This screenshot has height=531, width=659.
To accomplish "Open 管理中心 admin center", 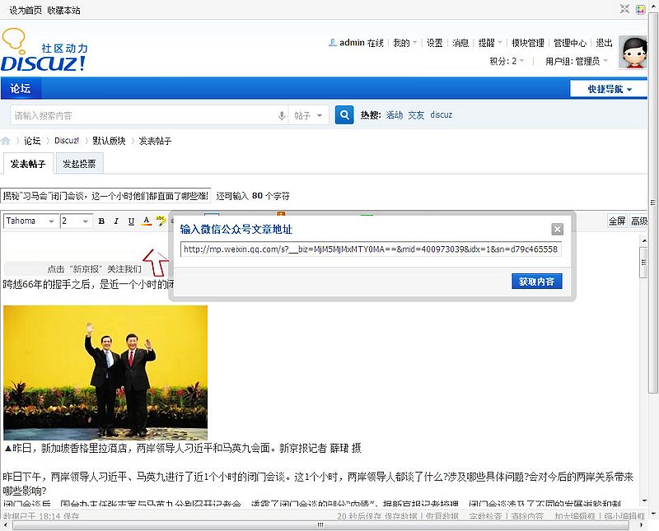I will [x=569, y=43].
